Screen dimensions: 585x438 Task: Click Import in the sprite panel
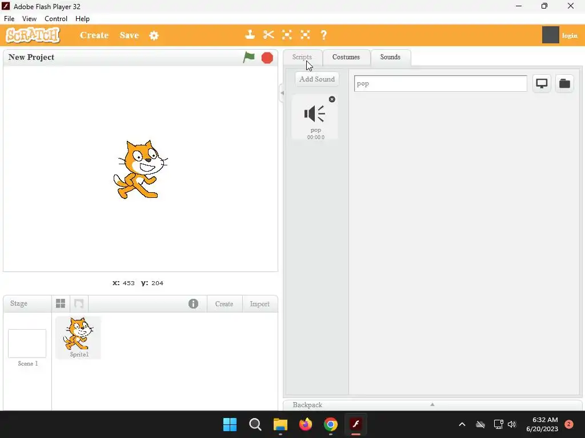point(260,304)
